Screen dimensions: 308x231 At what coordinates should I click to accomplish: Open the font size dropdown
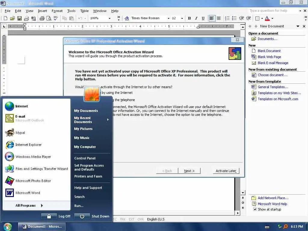[182, 18]
